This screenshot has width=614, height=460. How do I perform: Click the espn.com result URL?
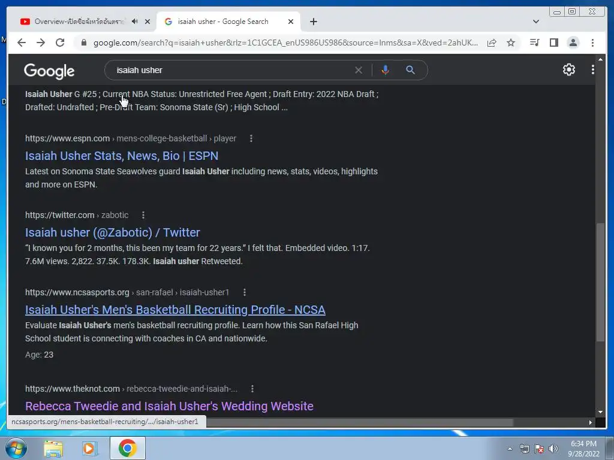(x=130, y=138)
